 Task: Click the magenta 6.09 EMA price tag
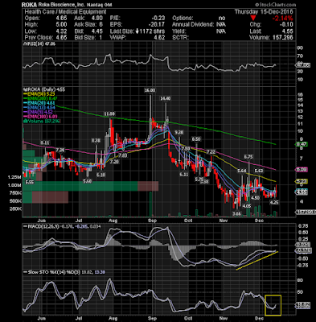[302, 170]
